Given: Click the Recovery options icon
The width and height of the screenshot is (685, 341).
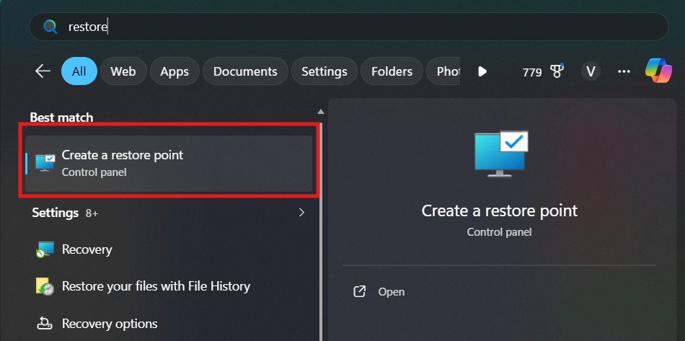Looking at the screenshot, I should pyautogui.click(x=45, y=323).
